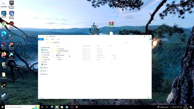Open the address bar history dropdown
Viewport: 194px width, 109px height.
click(124, 42)
